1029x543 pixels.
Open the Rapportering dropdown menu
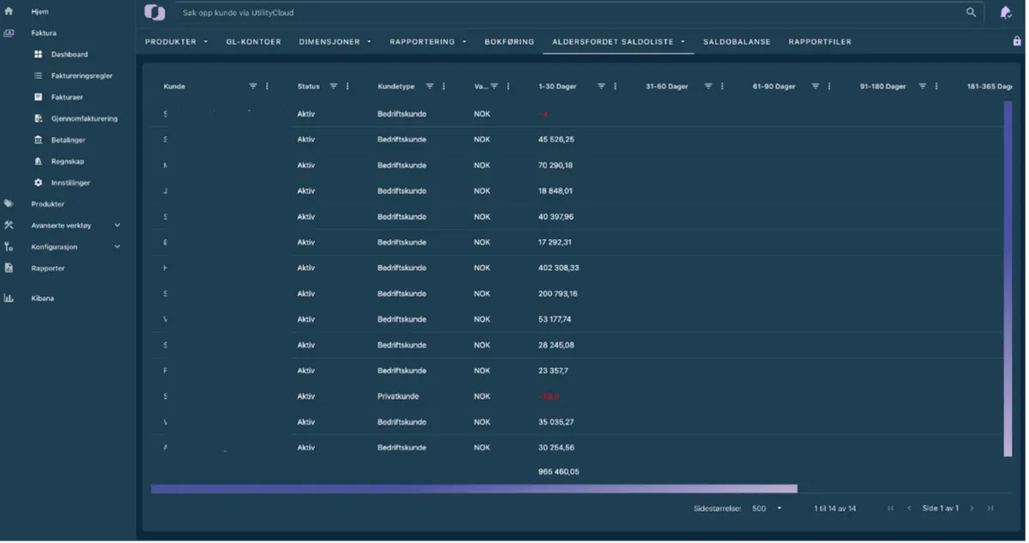pyautogui.click(x=464, y=42)
